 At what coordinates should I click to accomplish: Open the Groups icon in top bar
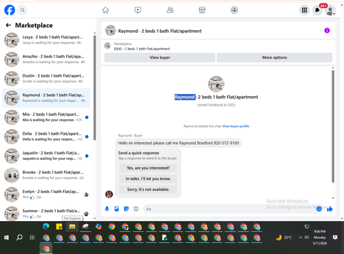tap(234, 10)
